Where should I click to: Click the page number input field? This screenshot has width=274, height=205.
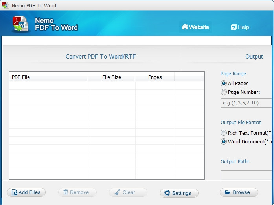[x=246, y=103]
